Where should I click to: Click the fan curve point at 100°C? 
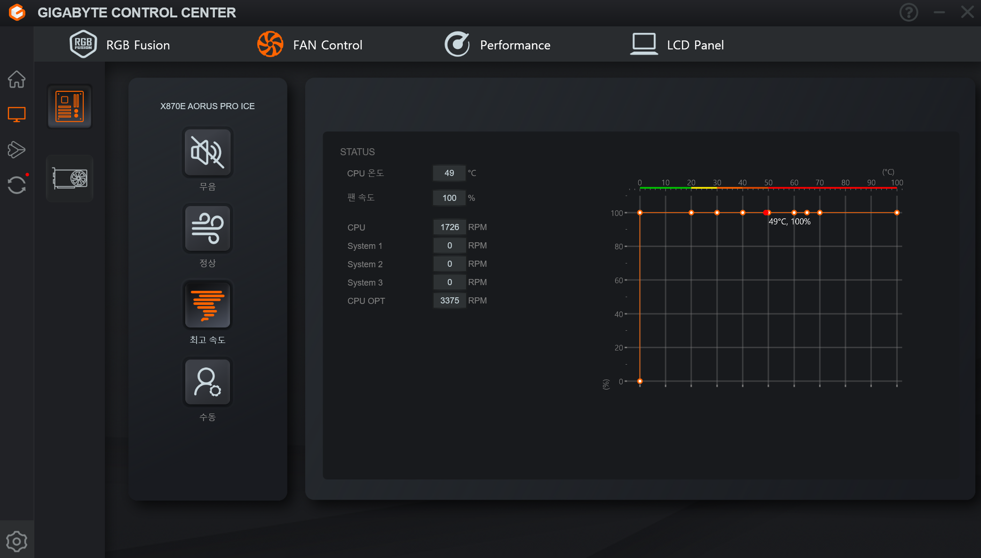coord(897,213)
